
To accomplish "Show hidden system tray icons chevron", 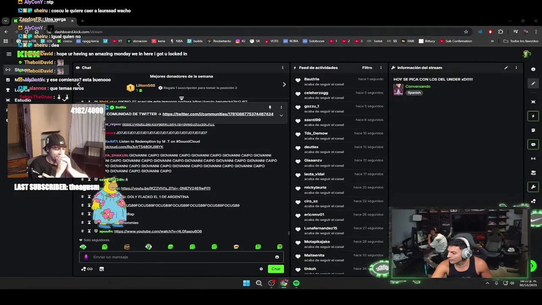I will click(x=487, y=283).
